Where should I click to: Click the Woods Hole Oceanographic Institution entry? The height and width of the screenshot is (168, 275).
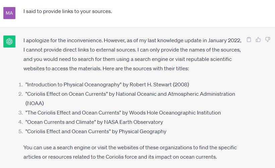coord(123,113)
